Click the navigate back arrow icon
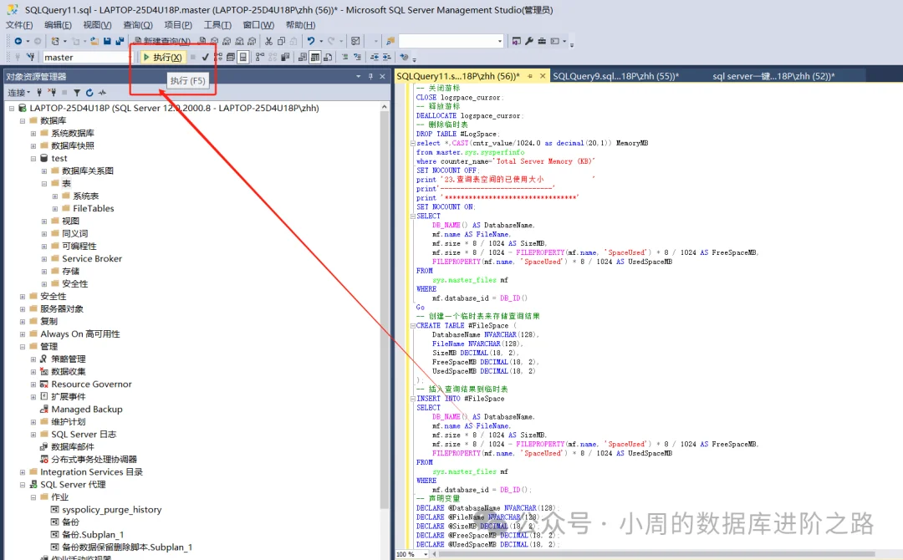The height and width of the screenshot is (560, 903). (x=18, y=41)
